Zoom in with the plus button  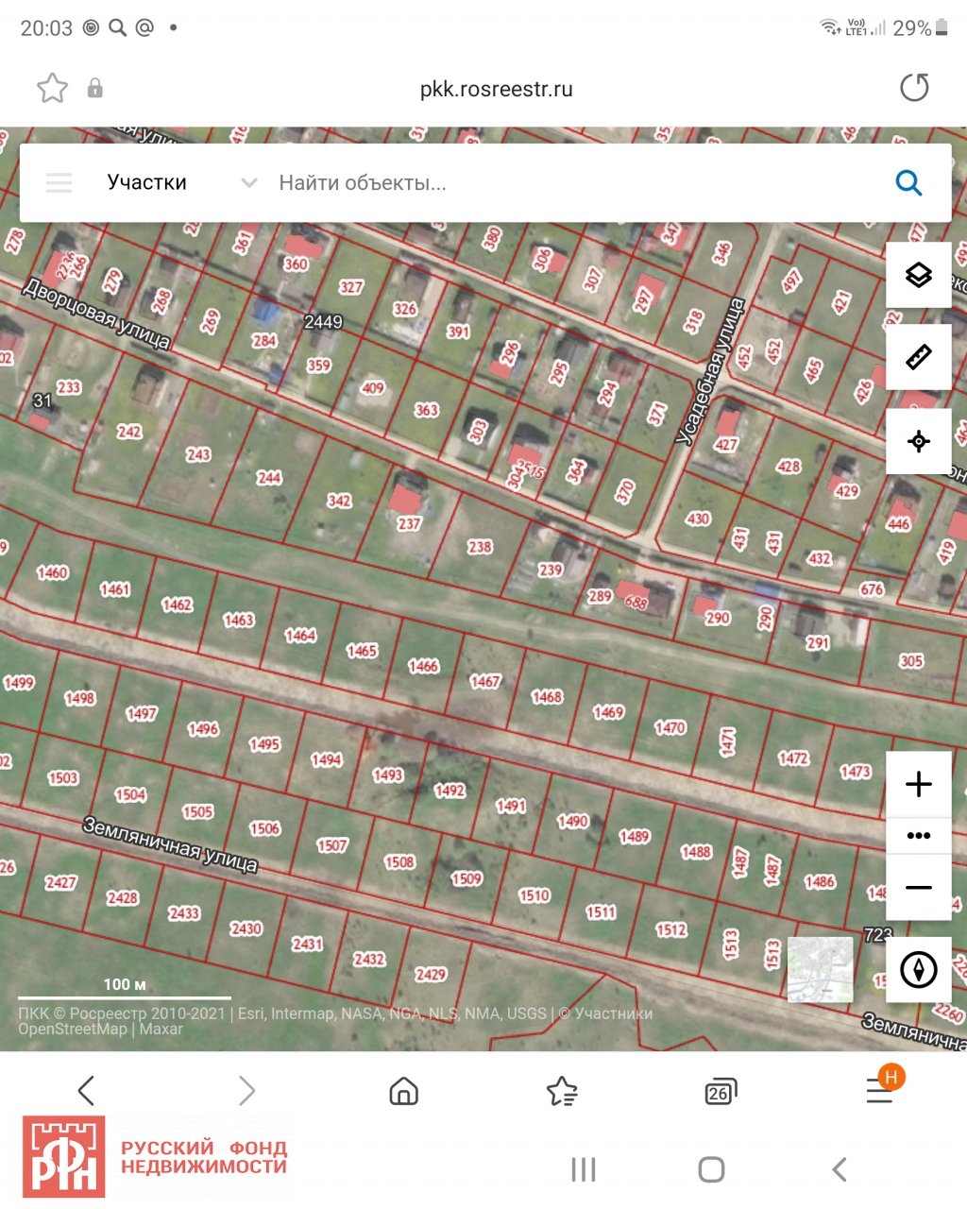click(919, 784)
